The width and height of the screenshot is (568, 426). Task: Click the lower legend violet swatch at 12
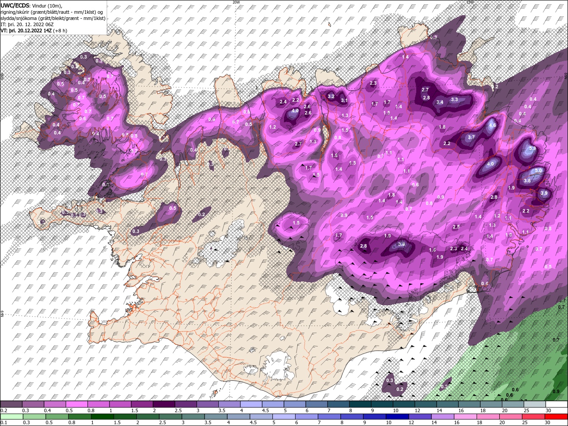pos(419,417)
